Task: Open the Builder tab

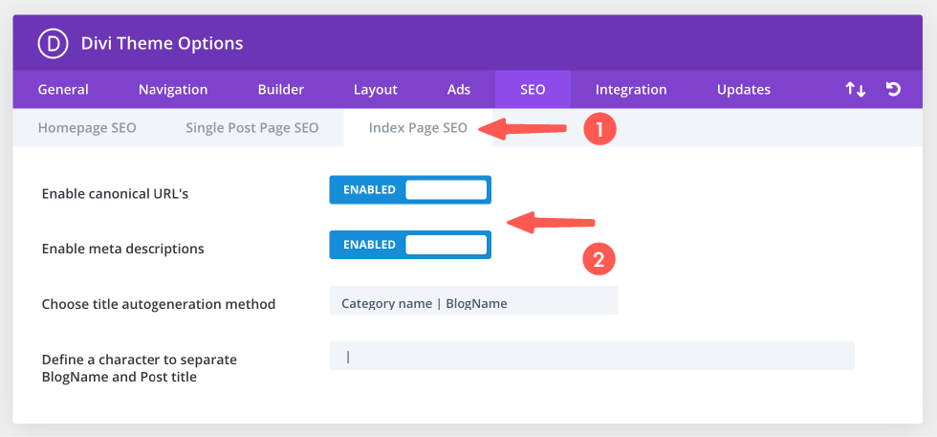Action: point(281,90)
